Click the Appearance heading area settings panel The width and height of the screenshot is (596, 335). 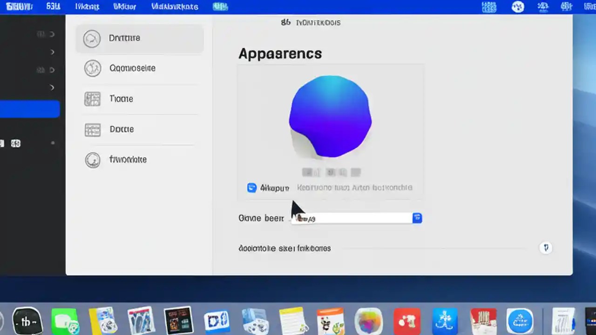[280, 54]
